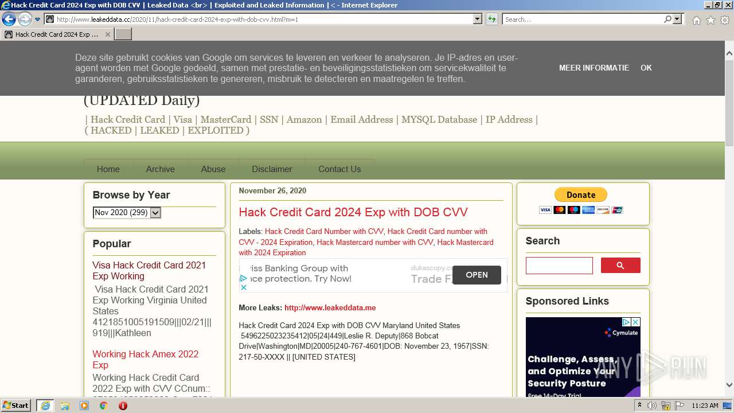The height and width of the screenshot is (413, 734).
Task: Click the vertical scrollbar up arrow
Action: point(729,53)
